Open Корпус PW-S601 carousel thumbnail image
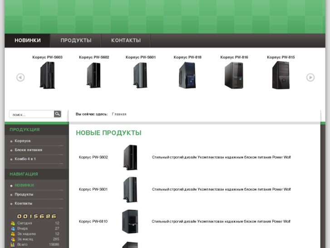This screenshot has height=248, width=330. click(140, 75)
